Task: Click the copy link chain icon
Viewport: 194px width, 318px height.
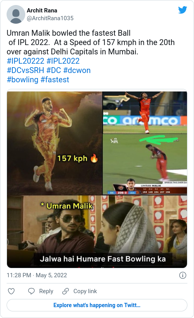Action: coord(66,291)
